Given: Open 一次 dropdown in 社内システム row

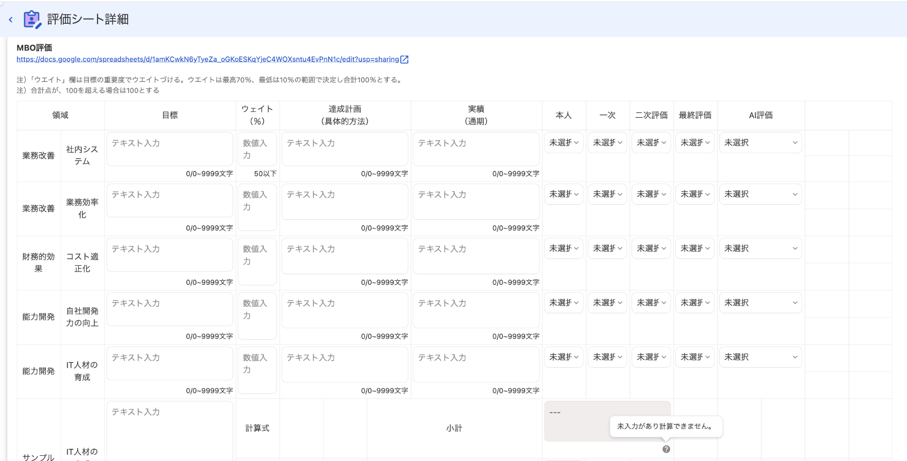Looking at the screenshot, I should 607,142.
